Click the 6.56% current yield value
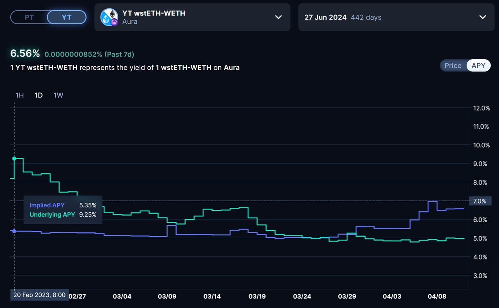 (25, 54)
